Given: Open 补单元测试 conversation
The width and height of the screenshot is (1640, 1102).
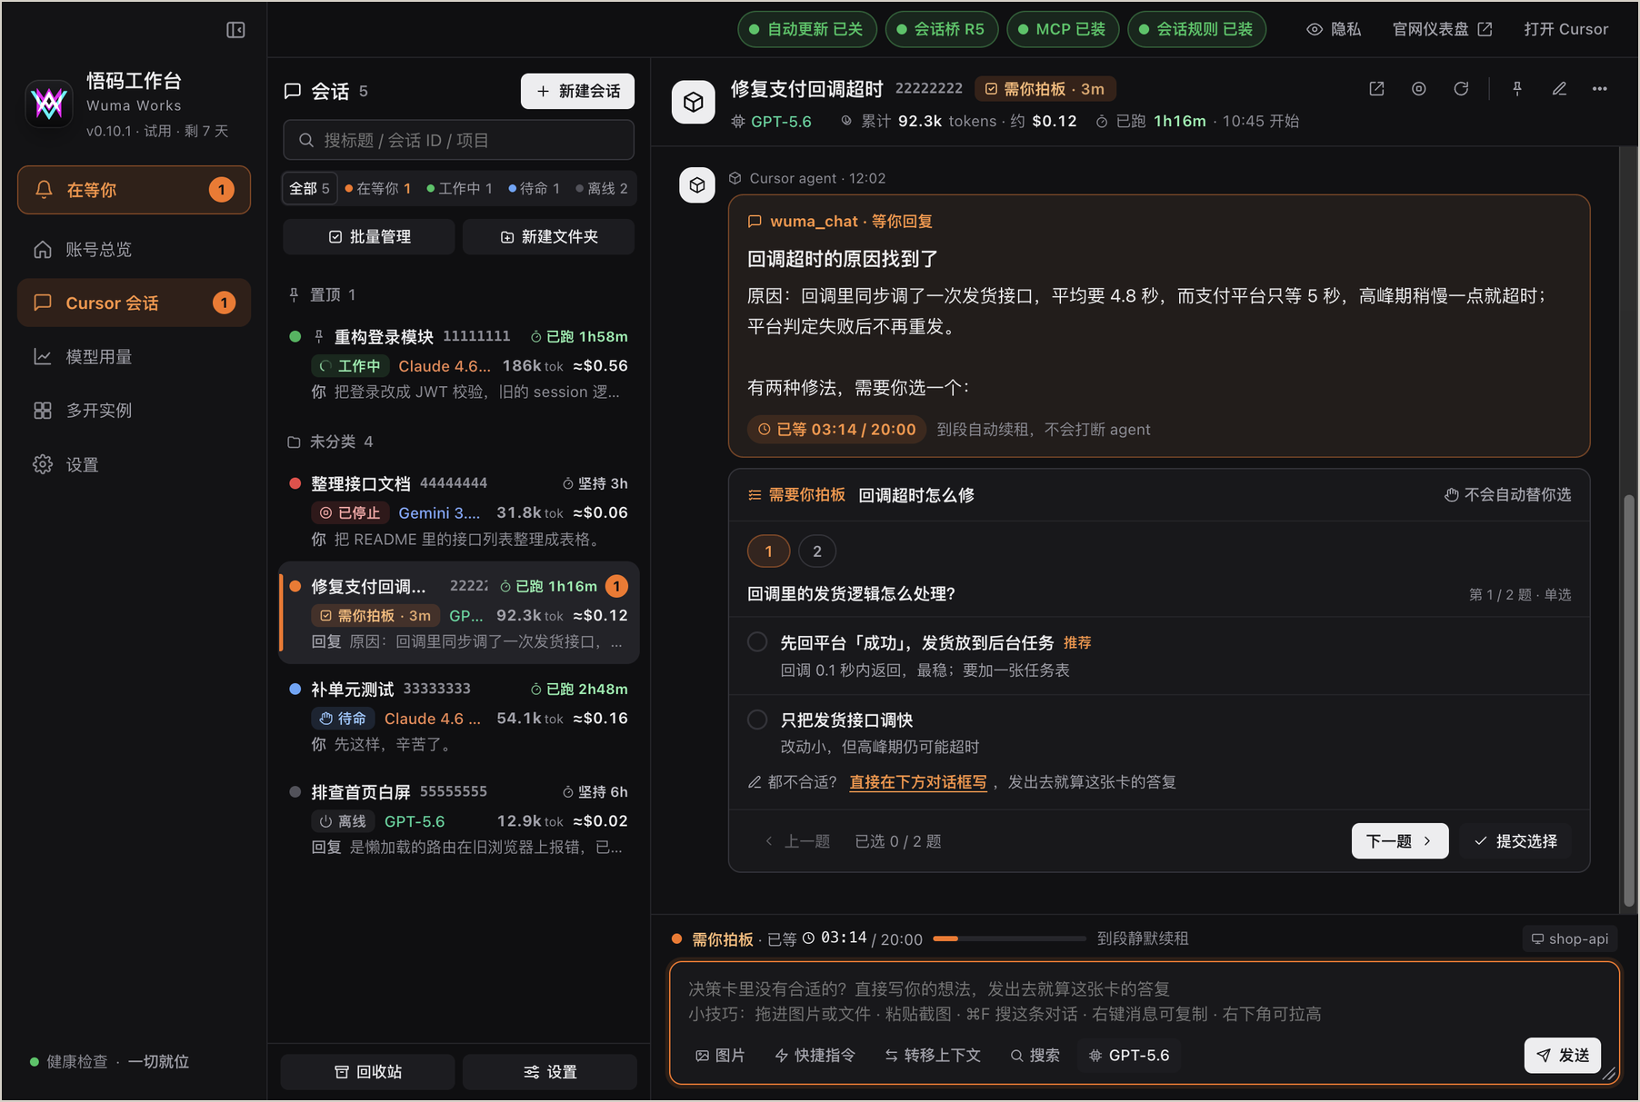Looking at the screenshot, I should [458, 716].
